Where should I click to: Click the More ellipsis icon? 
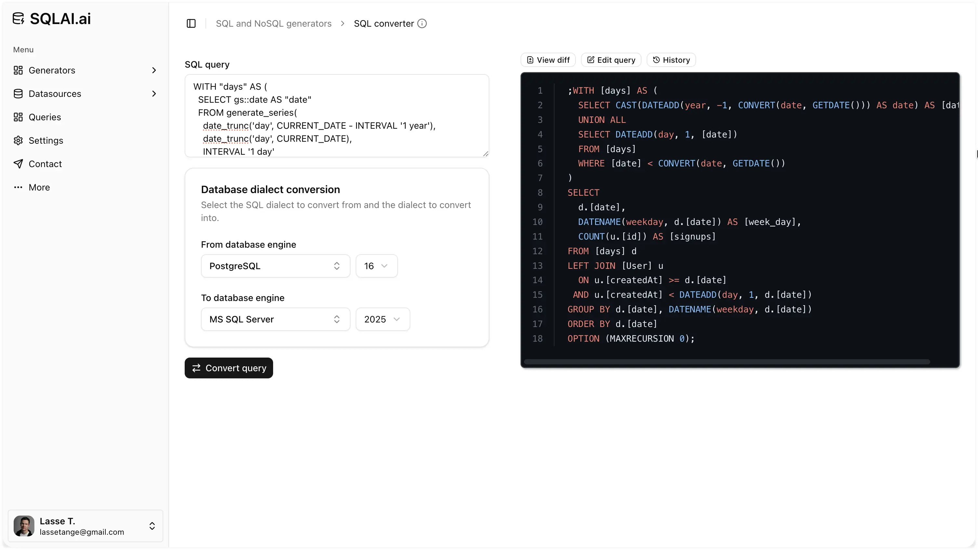point(18,187)
